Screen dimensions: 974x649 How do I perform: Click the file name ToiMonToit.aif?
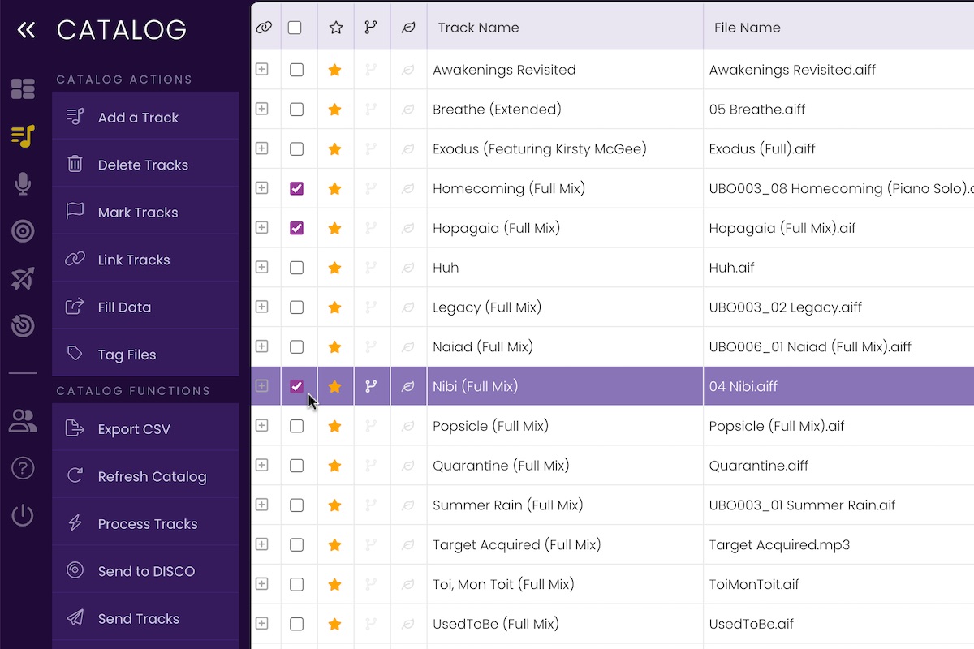(x=754, y=585)
